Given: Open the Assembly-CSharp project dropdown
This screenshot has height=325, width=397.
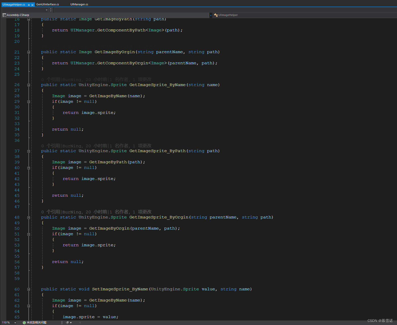Looking at the screenshot, I should click(x=211, y=15).
